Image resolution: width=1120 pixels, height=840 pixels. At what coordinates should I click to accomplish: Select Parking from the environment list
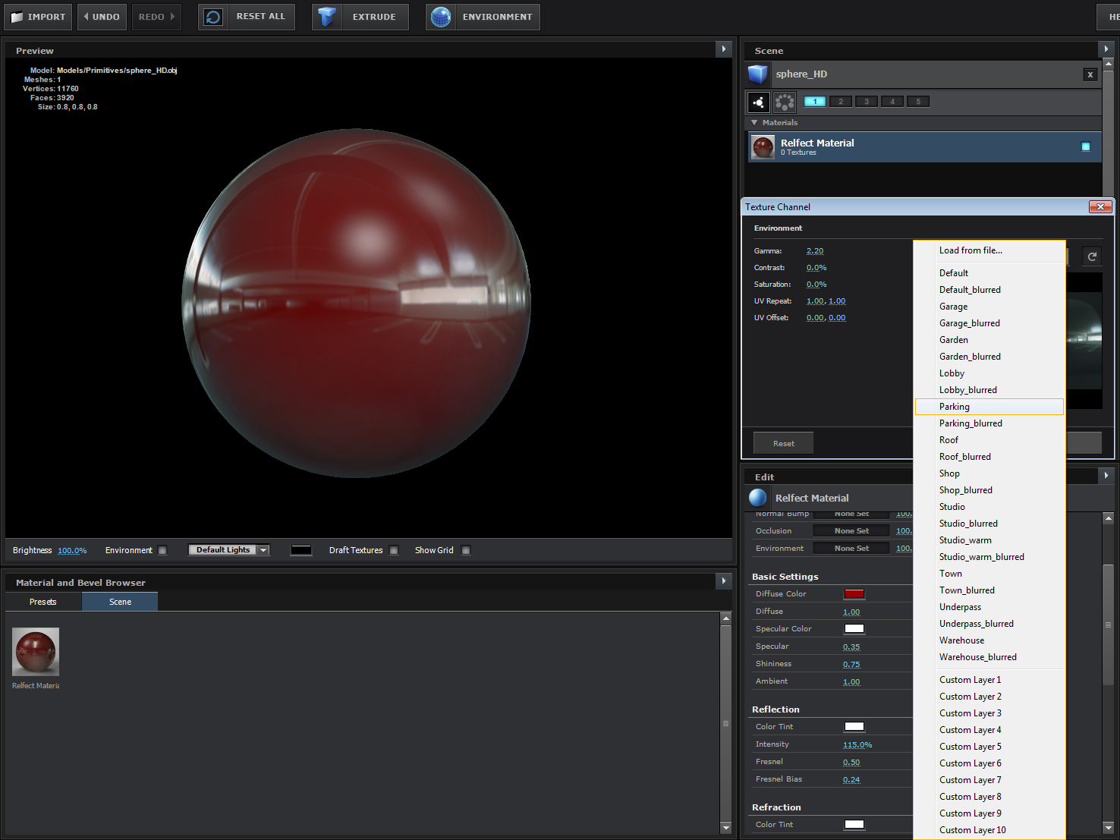tap(955, 406)
